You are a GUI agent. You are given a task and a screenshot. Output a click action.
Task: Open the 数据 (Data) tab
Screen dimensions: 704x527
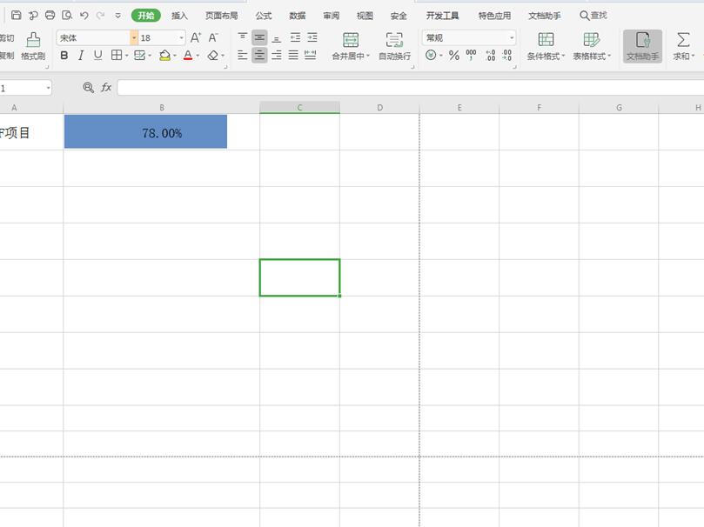298,16
